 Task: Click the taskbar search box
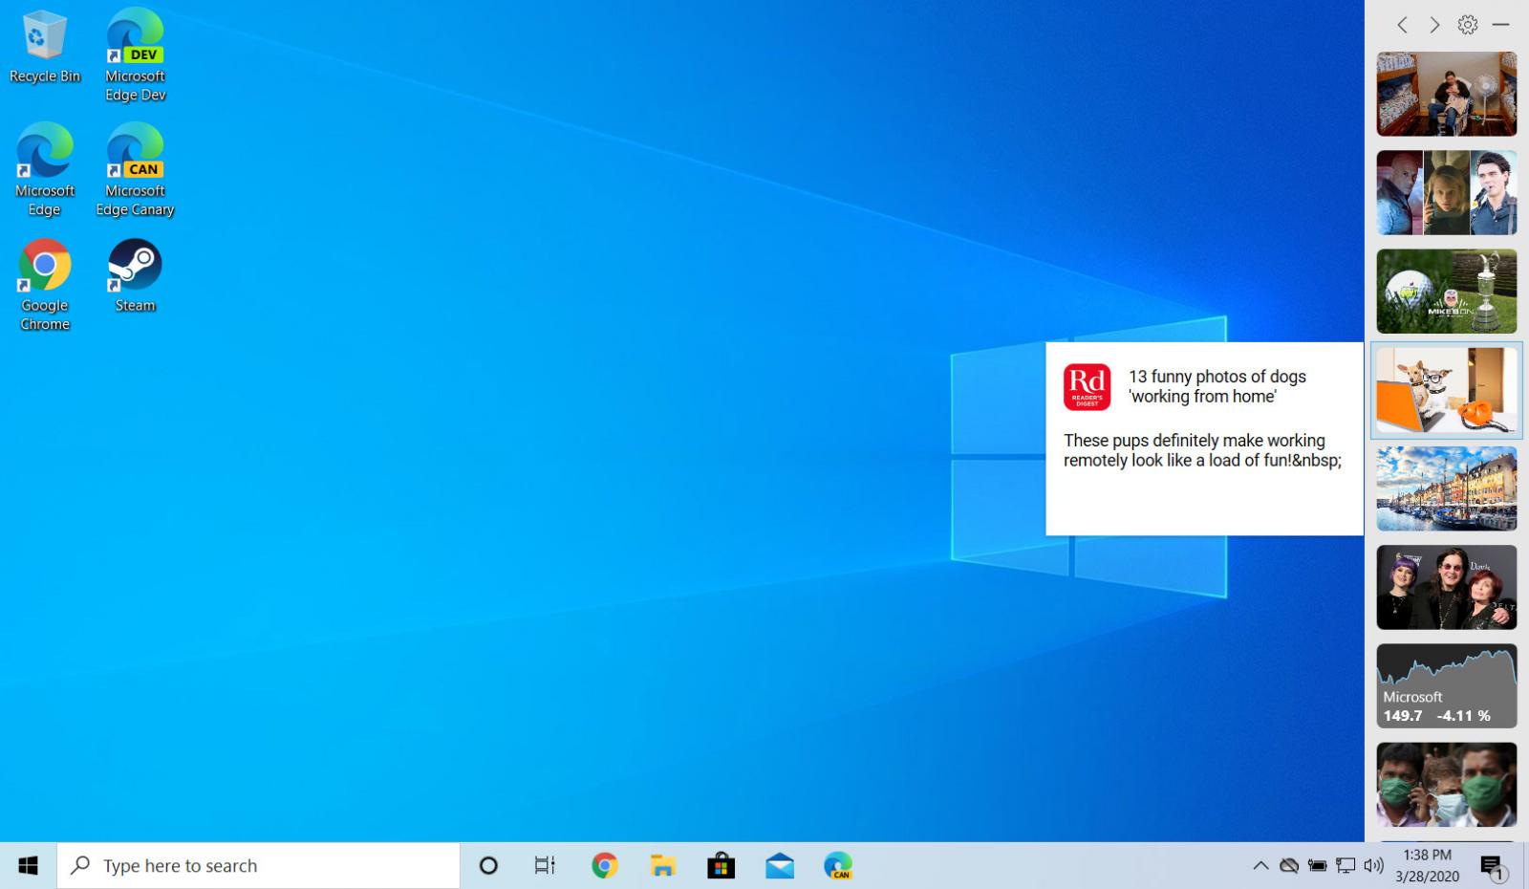[x=258, y=866]
